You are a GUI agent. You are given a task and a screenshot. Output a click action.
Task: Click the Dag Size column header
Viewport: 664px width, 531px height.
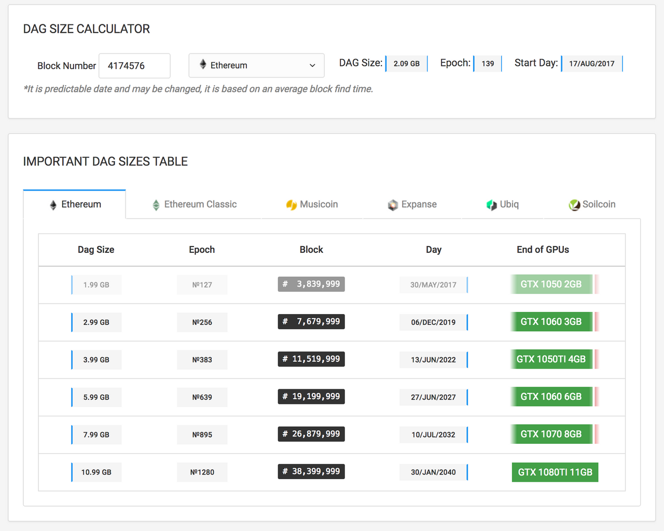tap(96, 250)
